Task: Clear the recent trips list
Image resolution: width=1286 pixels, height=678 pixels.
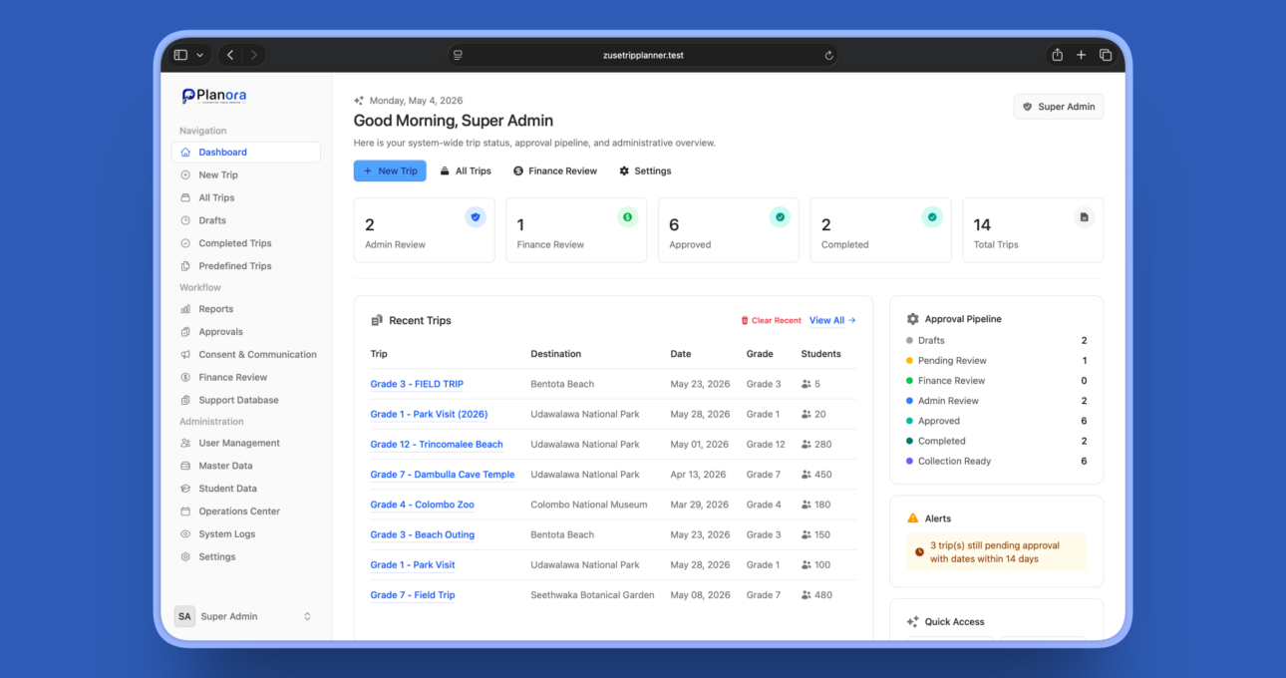Action: 771,320
